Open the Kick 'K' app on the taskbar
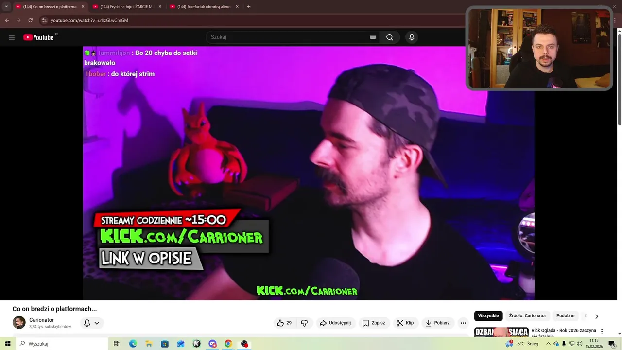Screen dimensions: 622x350 (196, 344)
